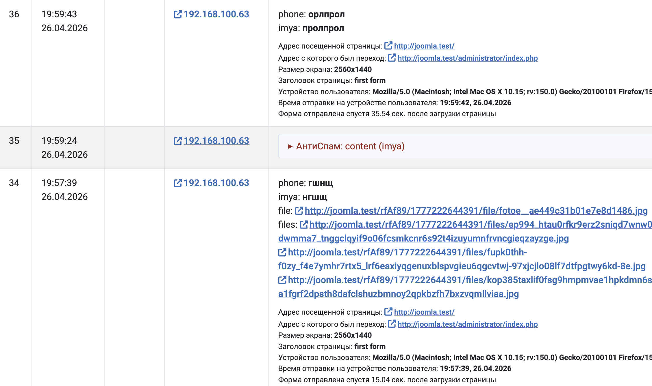The width and height of the screenshot is (652, 386).
Task: Click external icon before row 36 visited page URL
Action: 388,46
